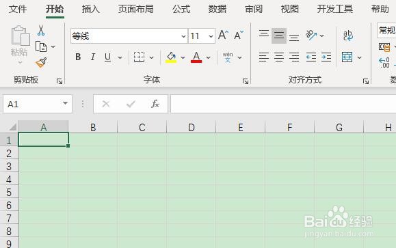Click the Paste (粘贴) clipboard icon
Viewport: 396px width, 248px height.
[21, 36]
